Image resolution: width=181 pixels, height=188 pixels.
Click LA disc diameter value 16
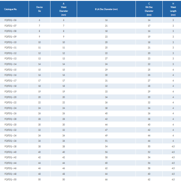106,20
